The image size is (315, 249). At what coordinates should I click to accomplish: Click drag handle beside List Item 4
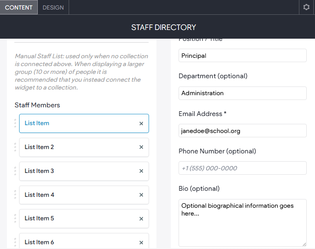tap(16, 195)
